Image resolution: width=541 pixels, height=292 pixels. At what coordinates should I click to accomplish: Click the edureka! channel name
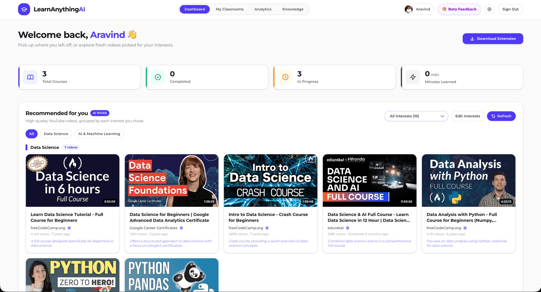(336, 228)
